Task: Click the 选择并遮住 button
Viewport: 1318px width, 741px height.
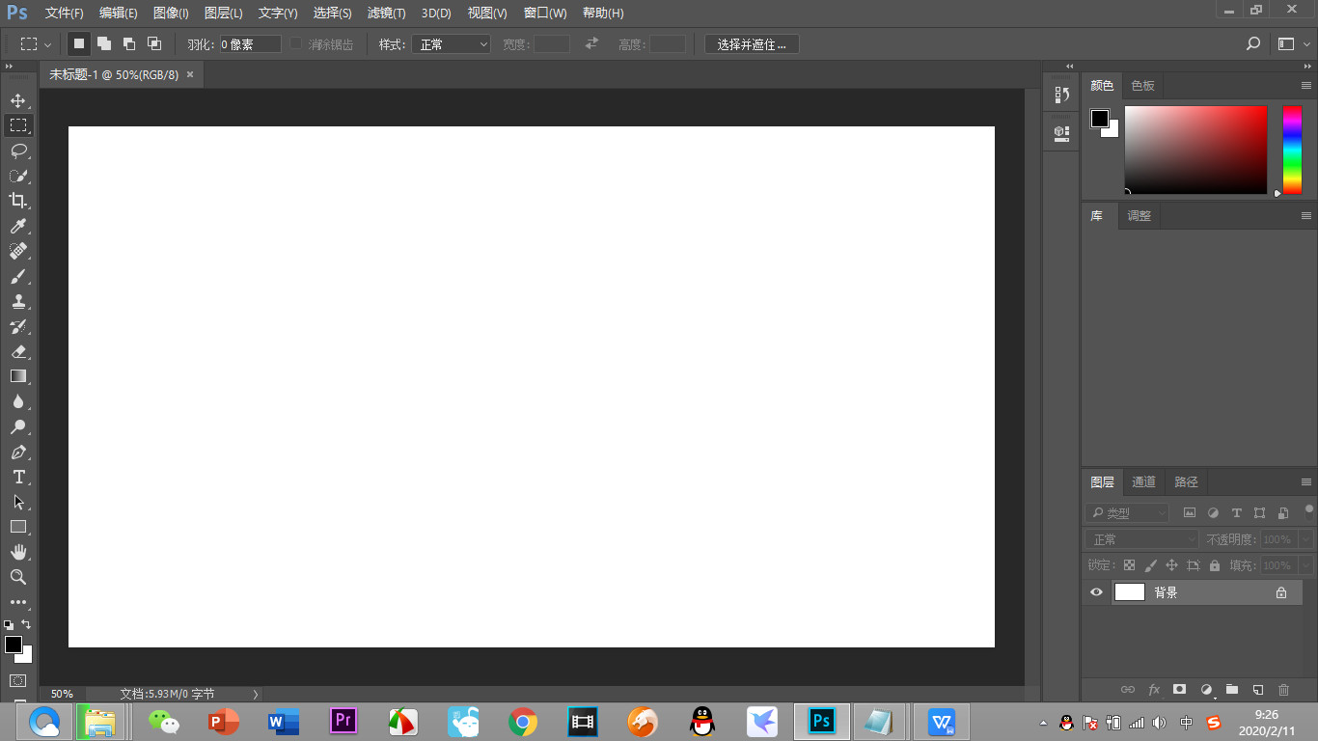Action: pyautogui.click(x=752, y=44)
